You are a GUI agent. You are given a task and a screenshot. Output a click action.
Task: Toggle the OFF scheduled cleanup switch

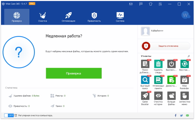pyautogui.click(x=9, y=115)
